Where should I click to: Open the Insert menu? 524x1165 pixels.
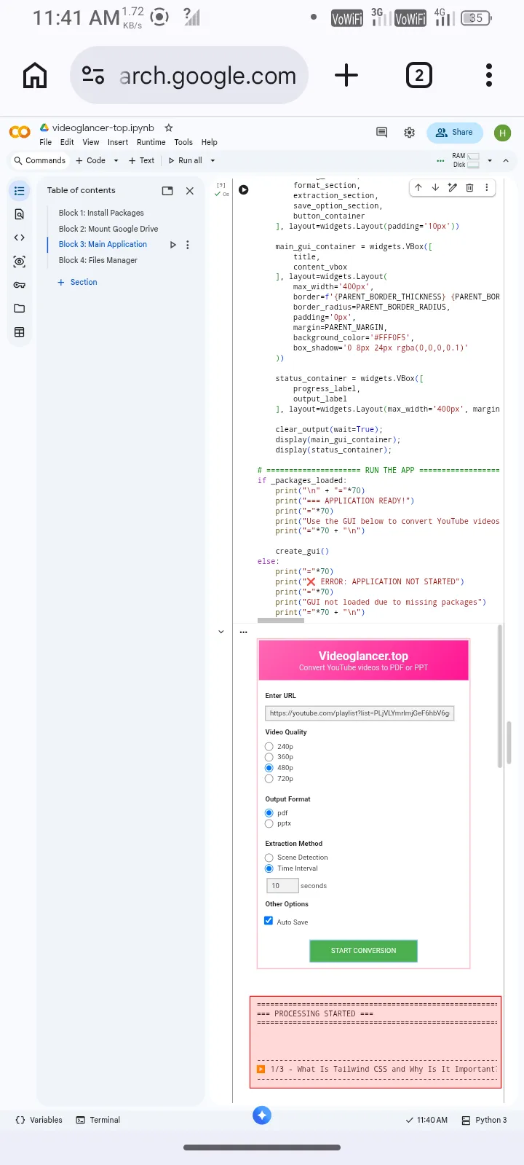(x=118, y=142)
